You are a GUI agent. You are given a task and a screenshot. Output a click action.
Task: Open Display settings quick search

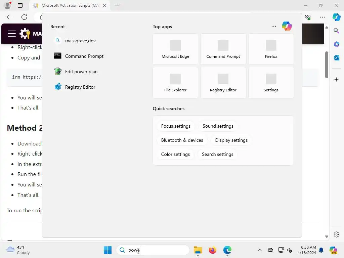(231, 140)
